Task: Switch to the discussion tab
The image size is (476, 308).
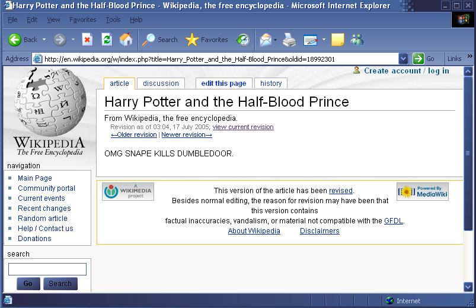Action: (x=161, y=84)
